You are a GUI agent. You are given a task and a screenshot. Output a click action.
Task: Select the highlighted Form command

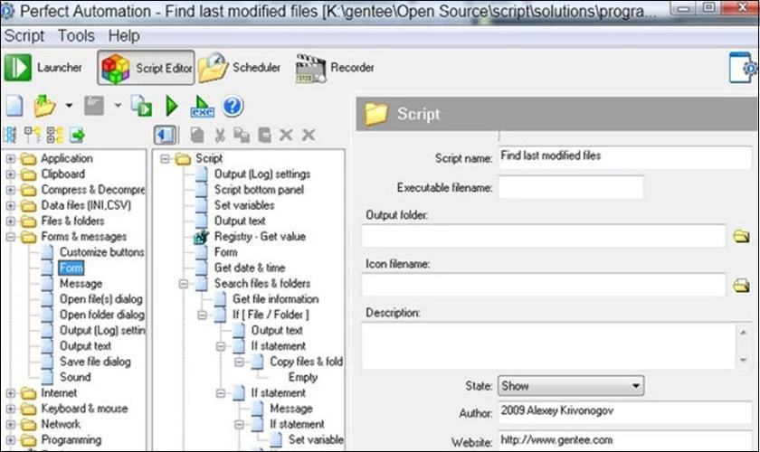click(x=71, y=268)
